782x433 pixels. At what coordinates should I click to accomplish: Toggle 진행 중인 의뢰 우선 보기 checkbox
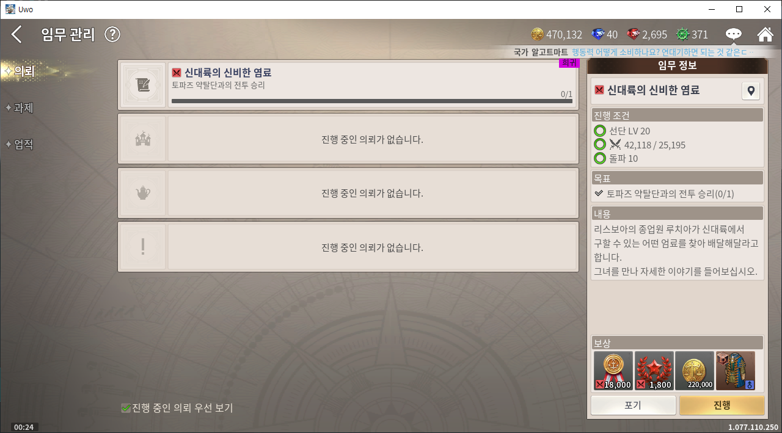pyautogui.click(x=126, y=408)
